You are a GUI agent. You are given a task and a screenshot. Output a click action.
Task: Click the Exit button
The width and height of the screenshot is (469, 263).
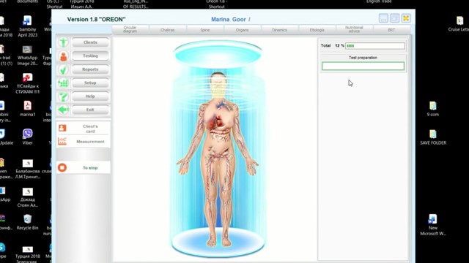pyautogui.click(x=90, y=110)
